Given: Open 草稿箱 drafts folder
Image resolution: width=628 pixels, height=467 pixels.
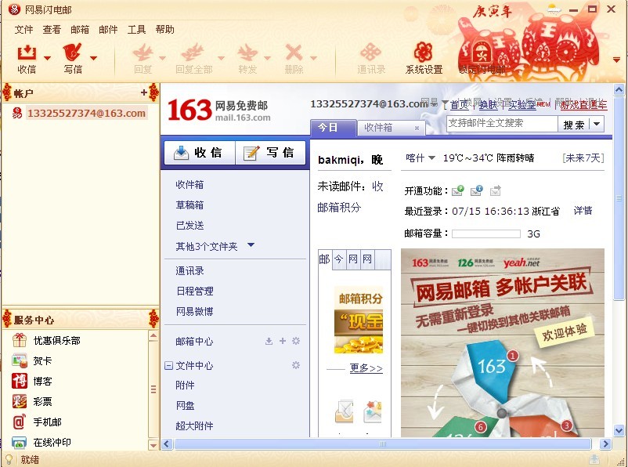Looking at the screenshot, I should pyautogui.click(x=189, y=205).
